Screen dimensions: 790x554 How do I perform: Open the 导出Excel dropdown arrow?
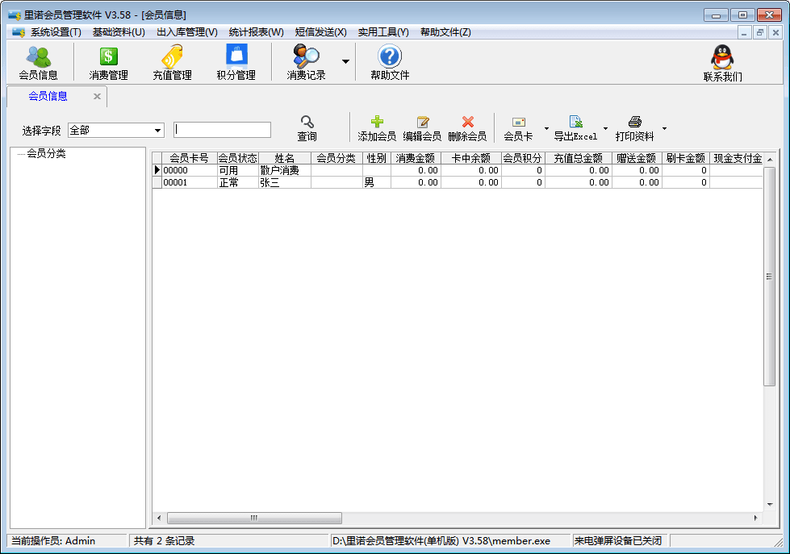606,128
